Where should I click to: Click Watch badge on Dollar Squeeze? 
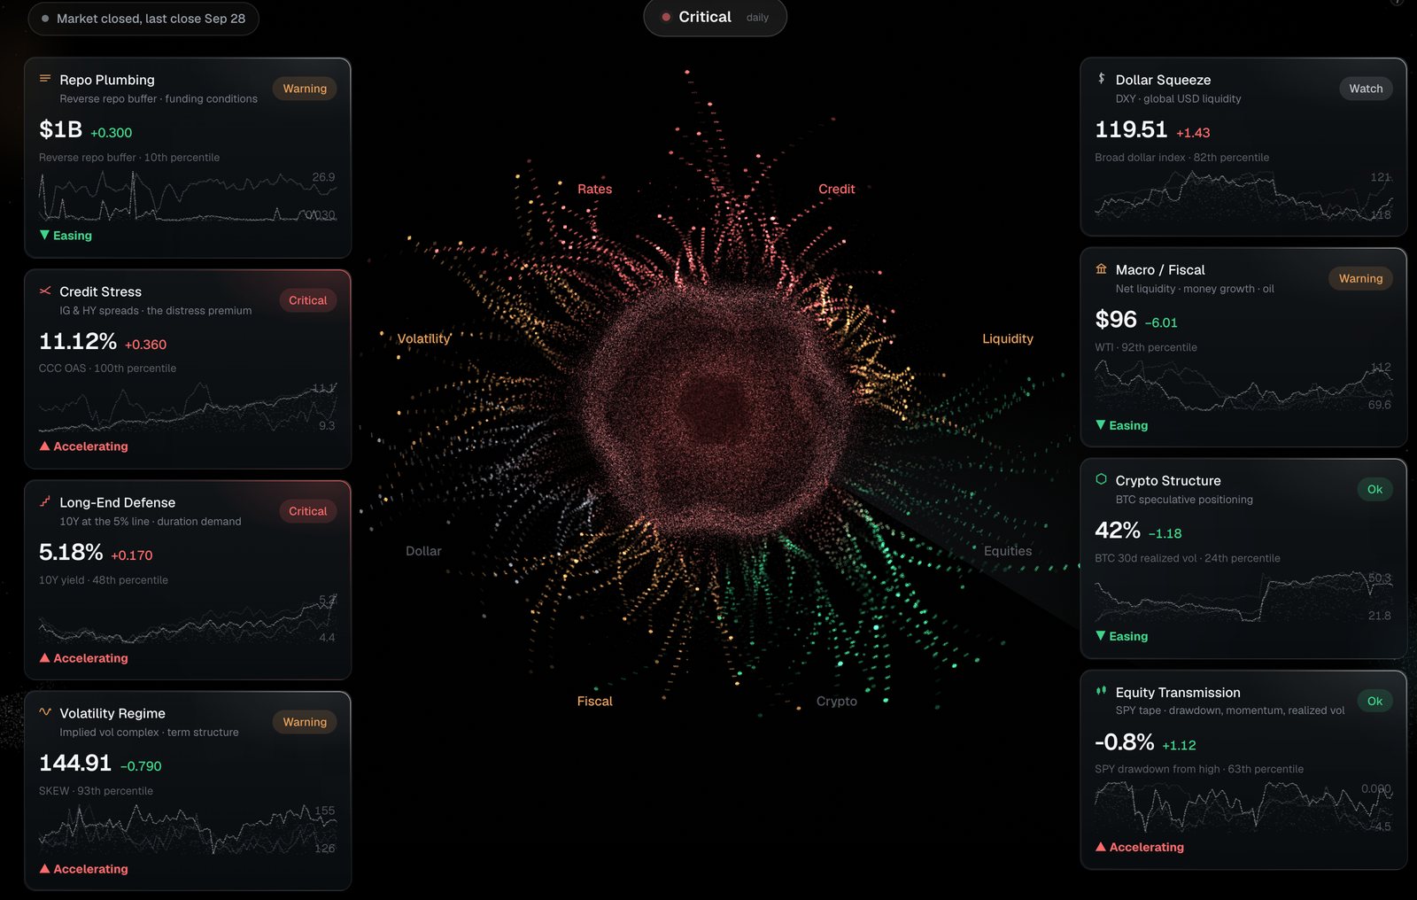coord(1366,89)
